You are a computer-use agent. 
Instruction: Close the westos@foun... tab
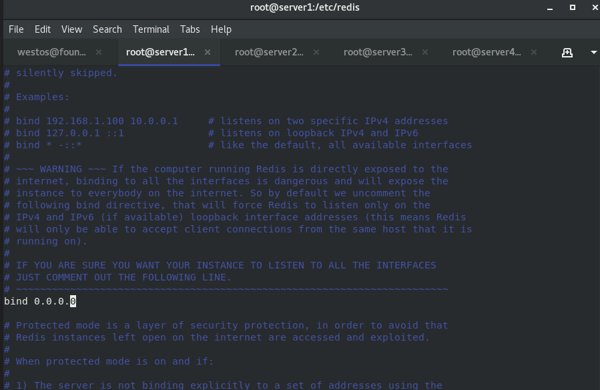click(99, 52)
